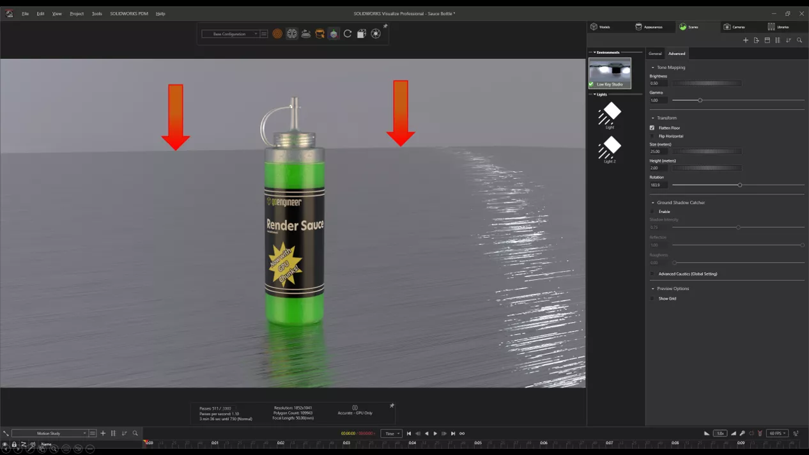Open the View menu
Image resolution: width=809 pixels, height=455 pixels.
point(57,13)
